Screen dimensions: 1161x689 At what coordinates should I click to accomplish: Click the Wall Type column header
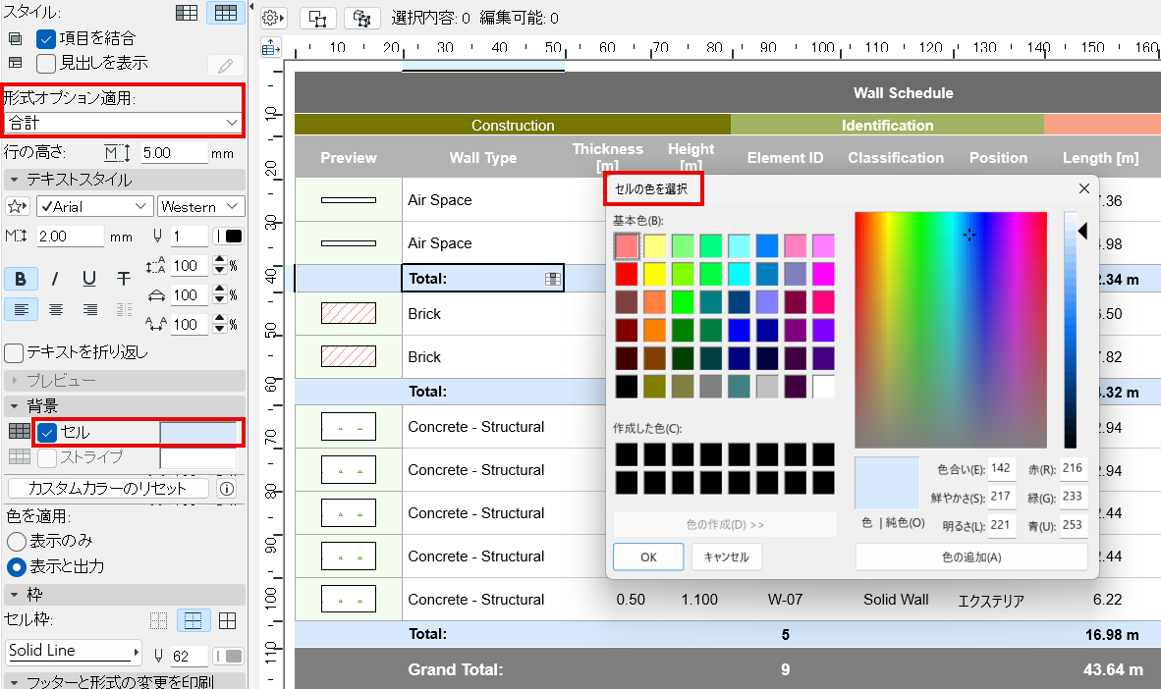(x=483, y=158)
